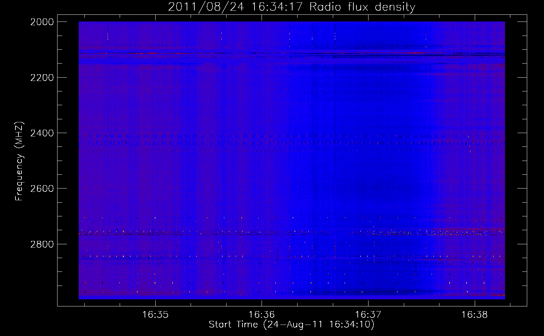Click the 'Frequency (MHZ)' axis label
The width and height of the screenshot is (544, 336).
pos(20,161)
